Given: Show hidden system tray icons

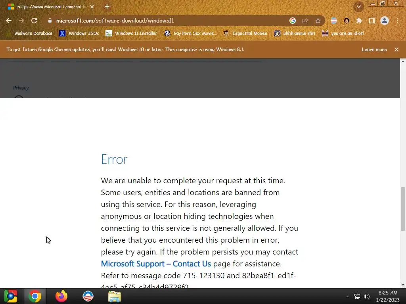Looking at the screenshot, I should [347, 296].
